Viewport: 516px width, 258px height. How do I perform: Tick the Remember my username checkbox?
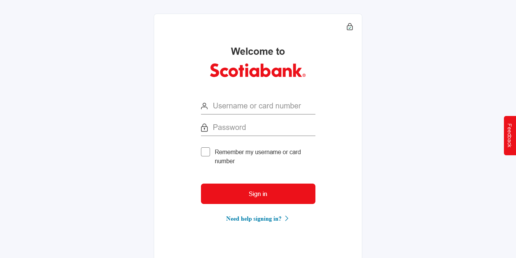tap(205, 152)
